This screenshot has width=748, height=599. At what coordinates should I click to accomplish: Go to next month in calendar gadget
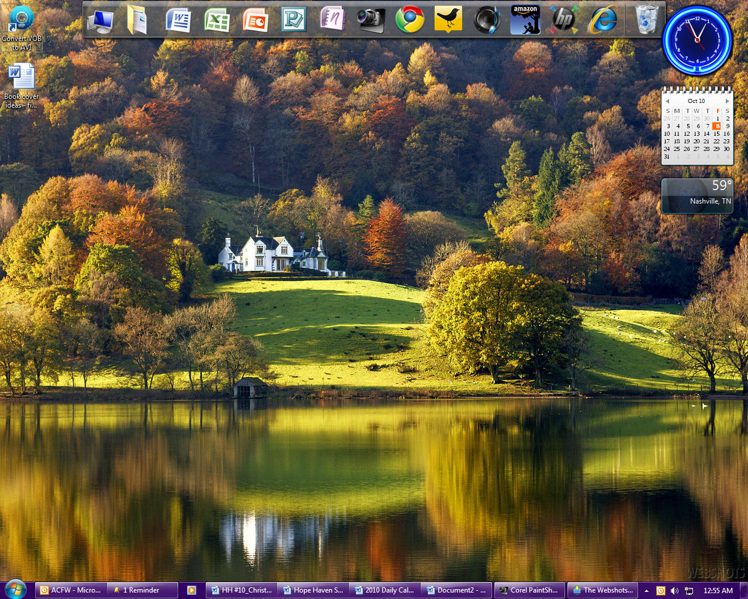pyautogui.click(x=727, y=101)
